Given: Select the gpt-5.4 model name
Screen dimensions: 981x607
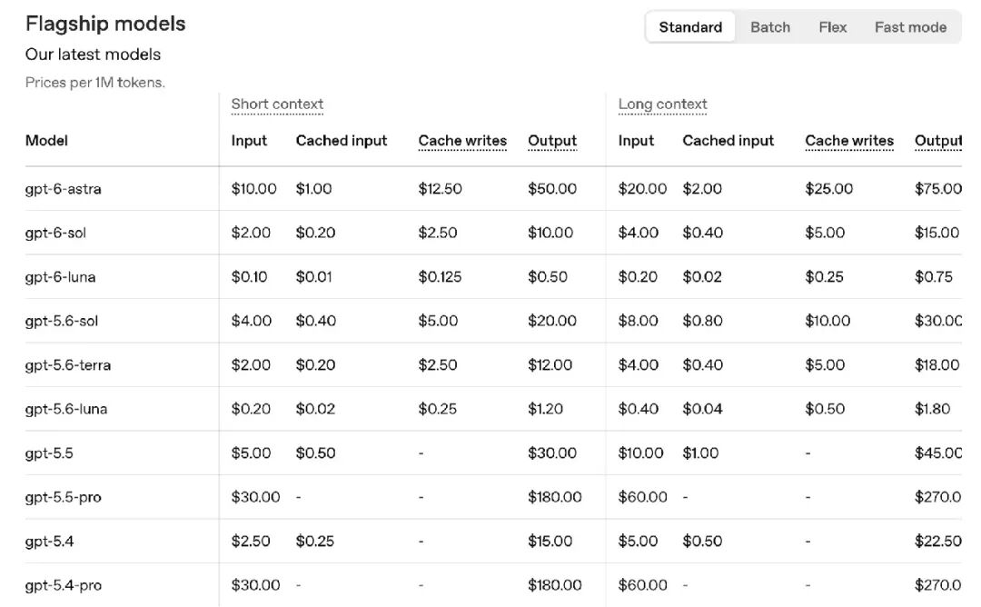Looking at the screenshot, I should click(x=49, y=541).
